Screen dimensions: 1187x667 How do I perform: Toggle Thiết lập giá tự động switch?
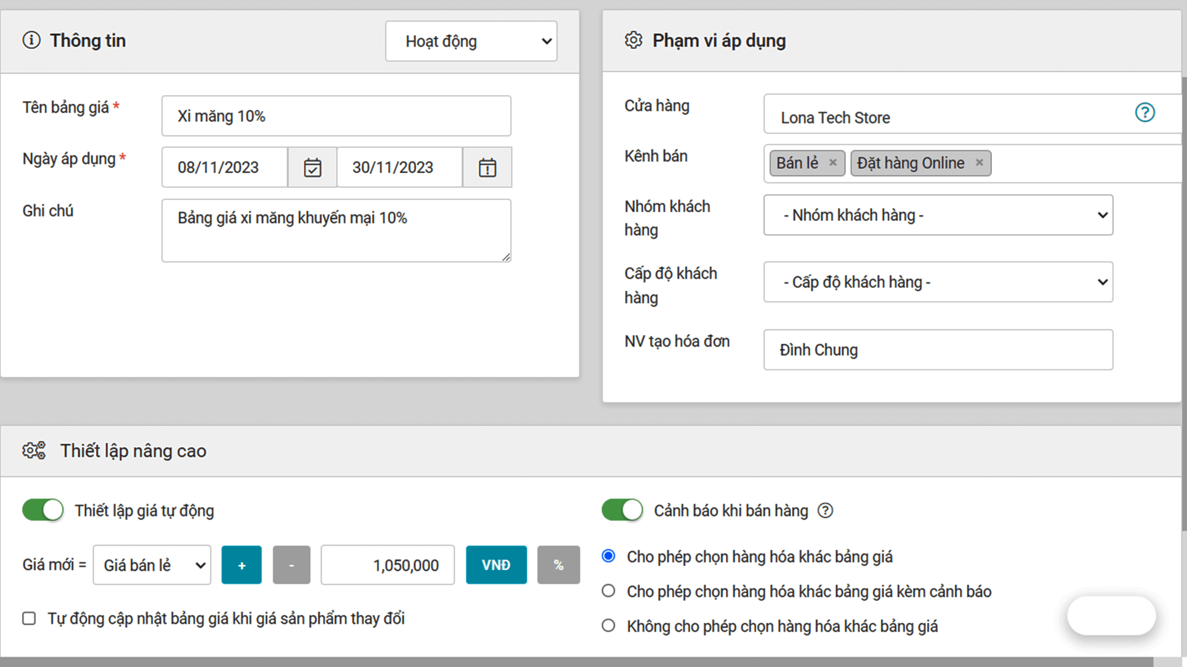point(43,510)
